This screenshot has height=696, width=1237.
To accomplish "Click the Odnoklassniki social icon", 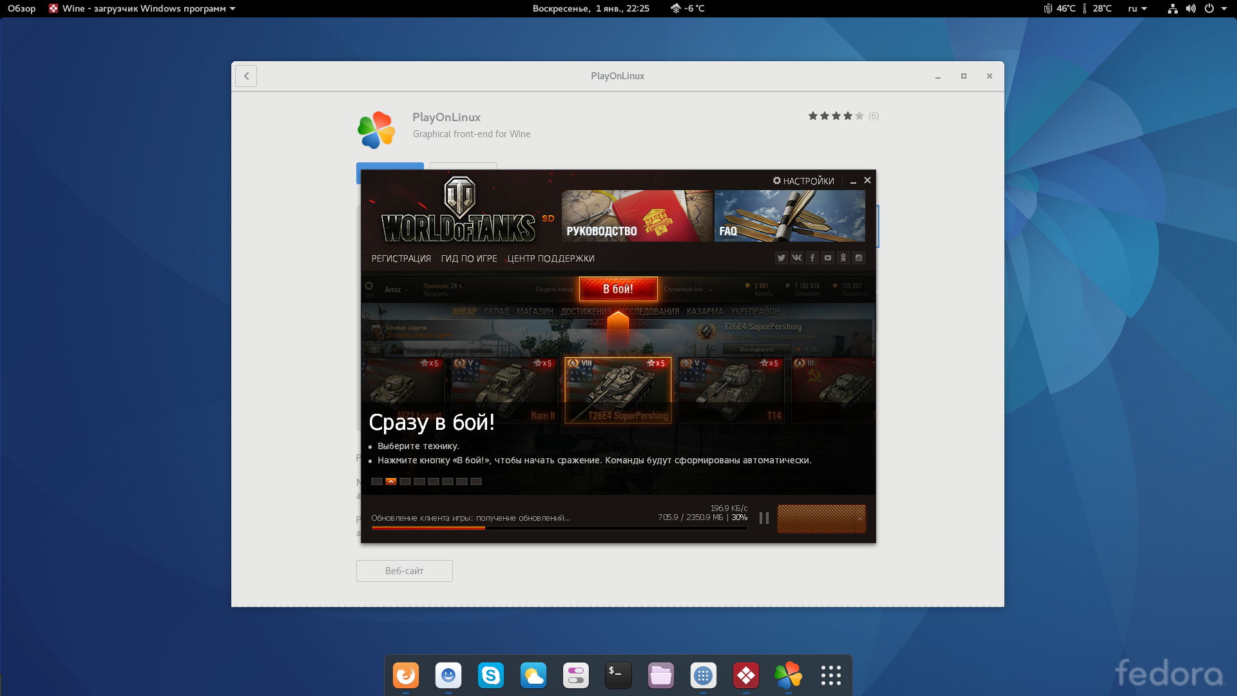I will click(x=843, y=258).
